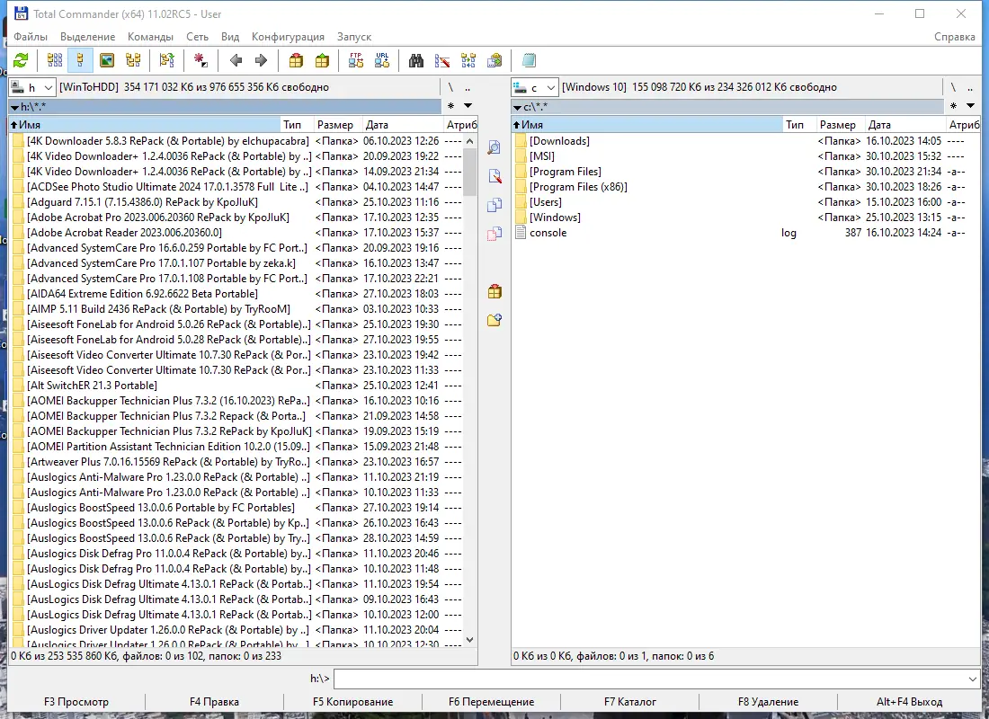
Task: Open the Сеть menu
Action: pos(197,37)
